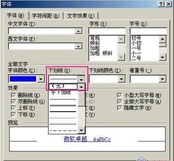Open the 着重号 dropdown
The image size is (174, 161).
click(163, 79)
